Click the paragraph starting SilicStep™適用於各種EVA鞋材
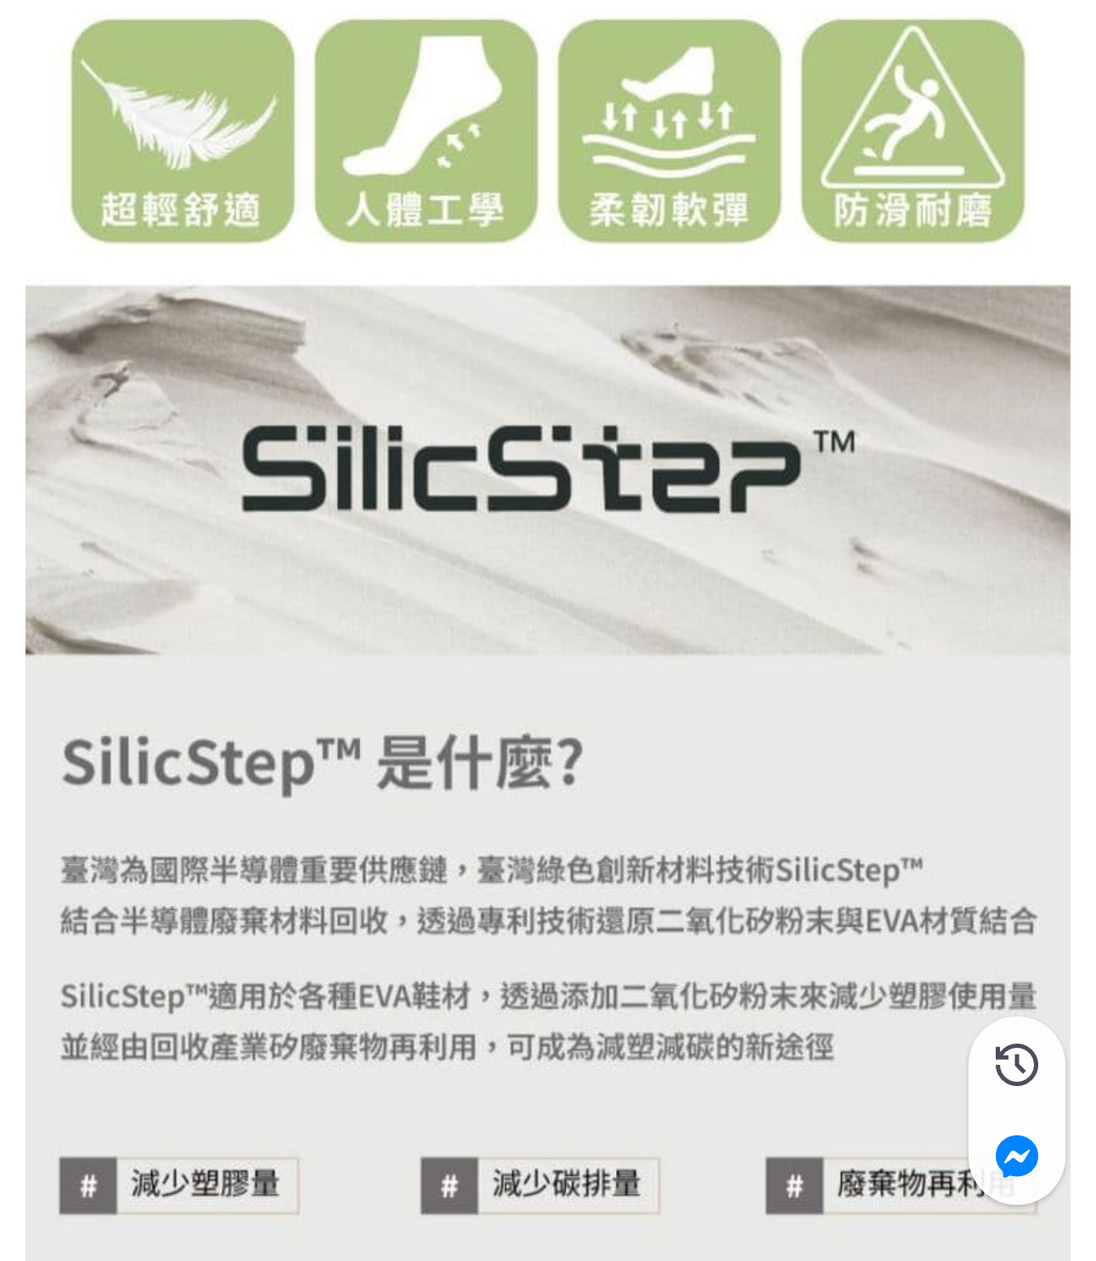 coord(548,1022)
